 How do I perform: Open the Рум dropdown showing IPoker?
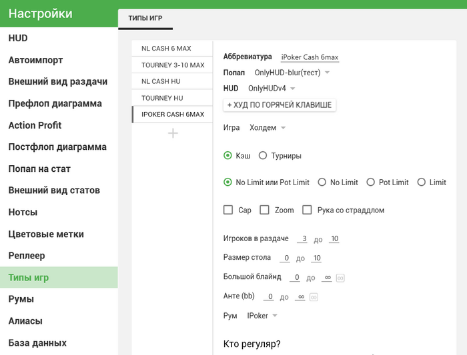(262, 316)
